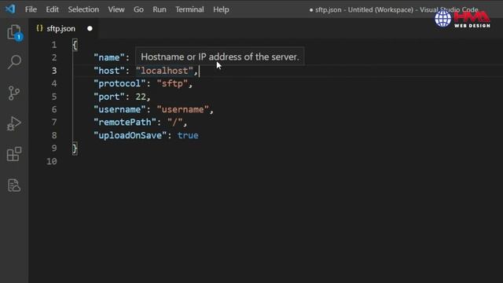Click the unsaved dot on sftp.json tab
The image size is (503, 283).
click(x=90, y=28)
